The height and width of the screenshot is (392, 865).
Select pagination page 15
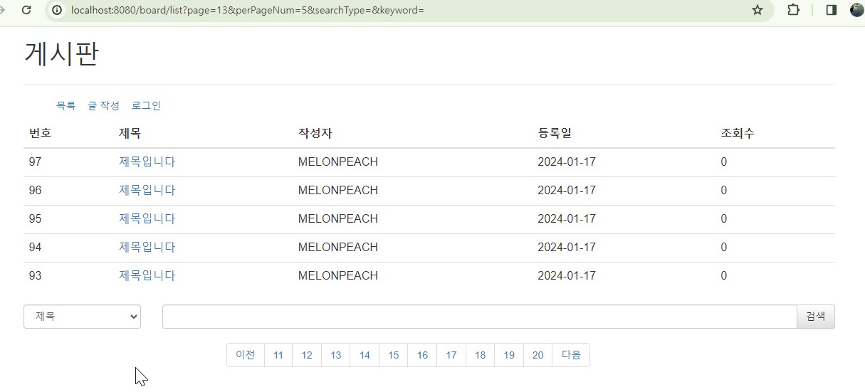tap(394, 355)
